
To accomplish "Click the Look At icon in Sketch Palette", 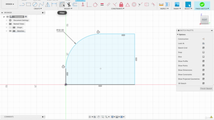I will [x=203, y=43].
